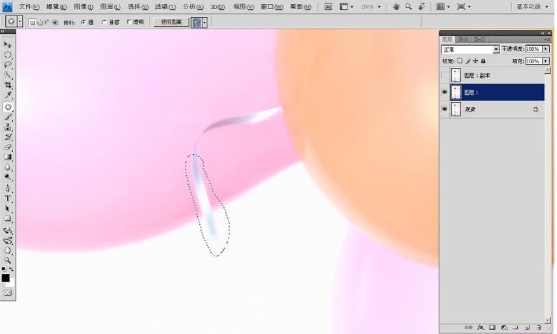Toggle lock position
This screenshot has width=557, height=334.
point(475,61)
